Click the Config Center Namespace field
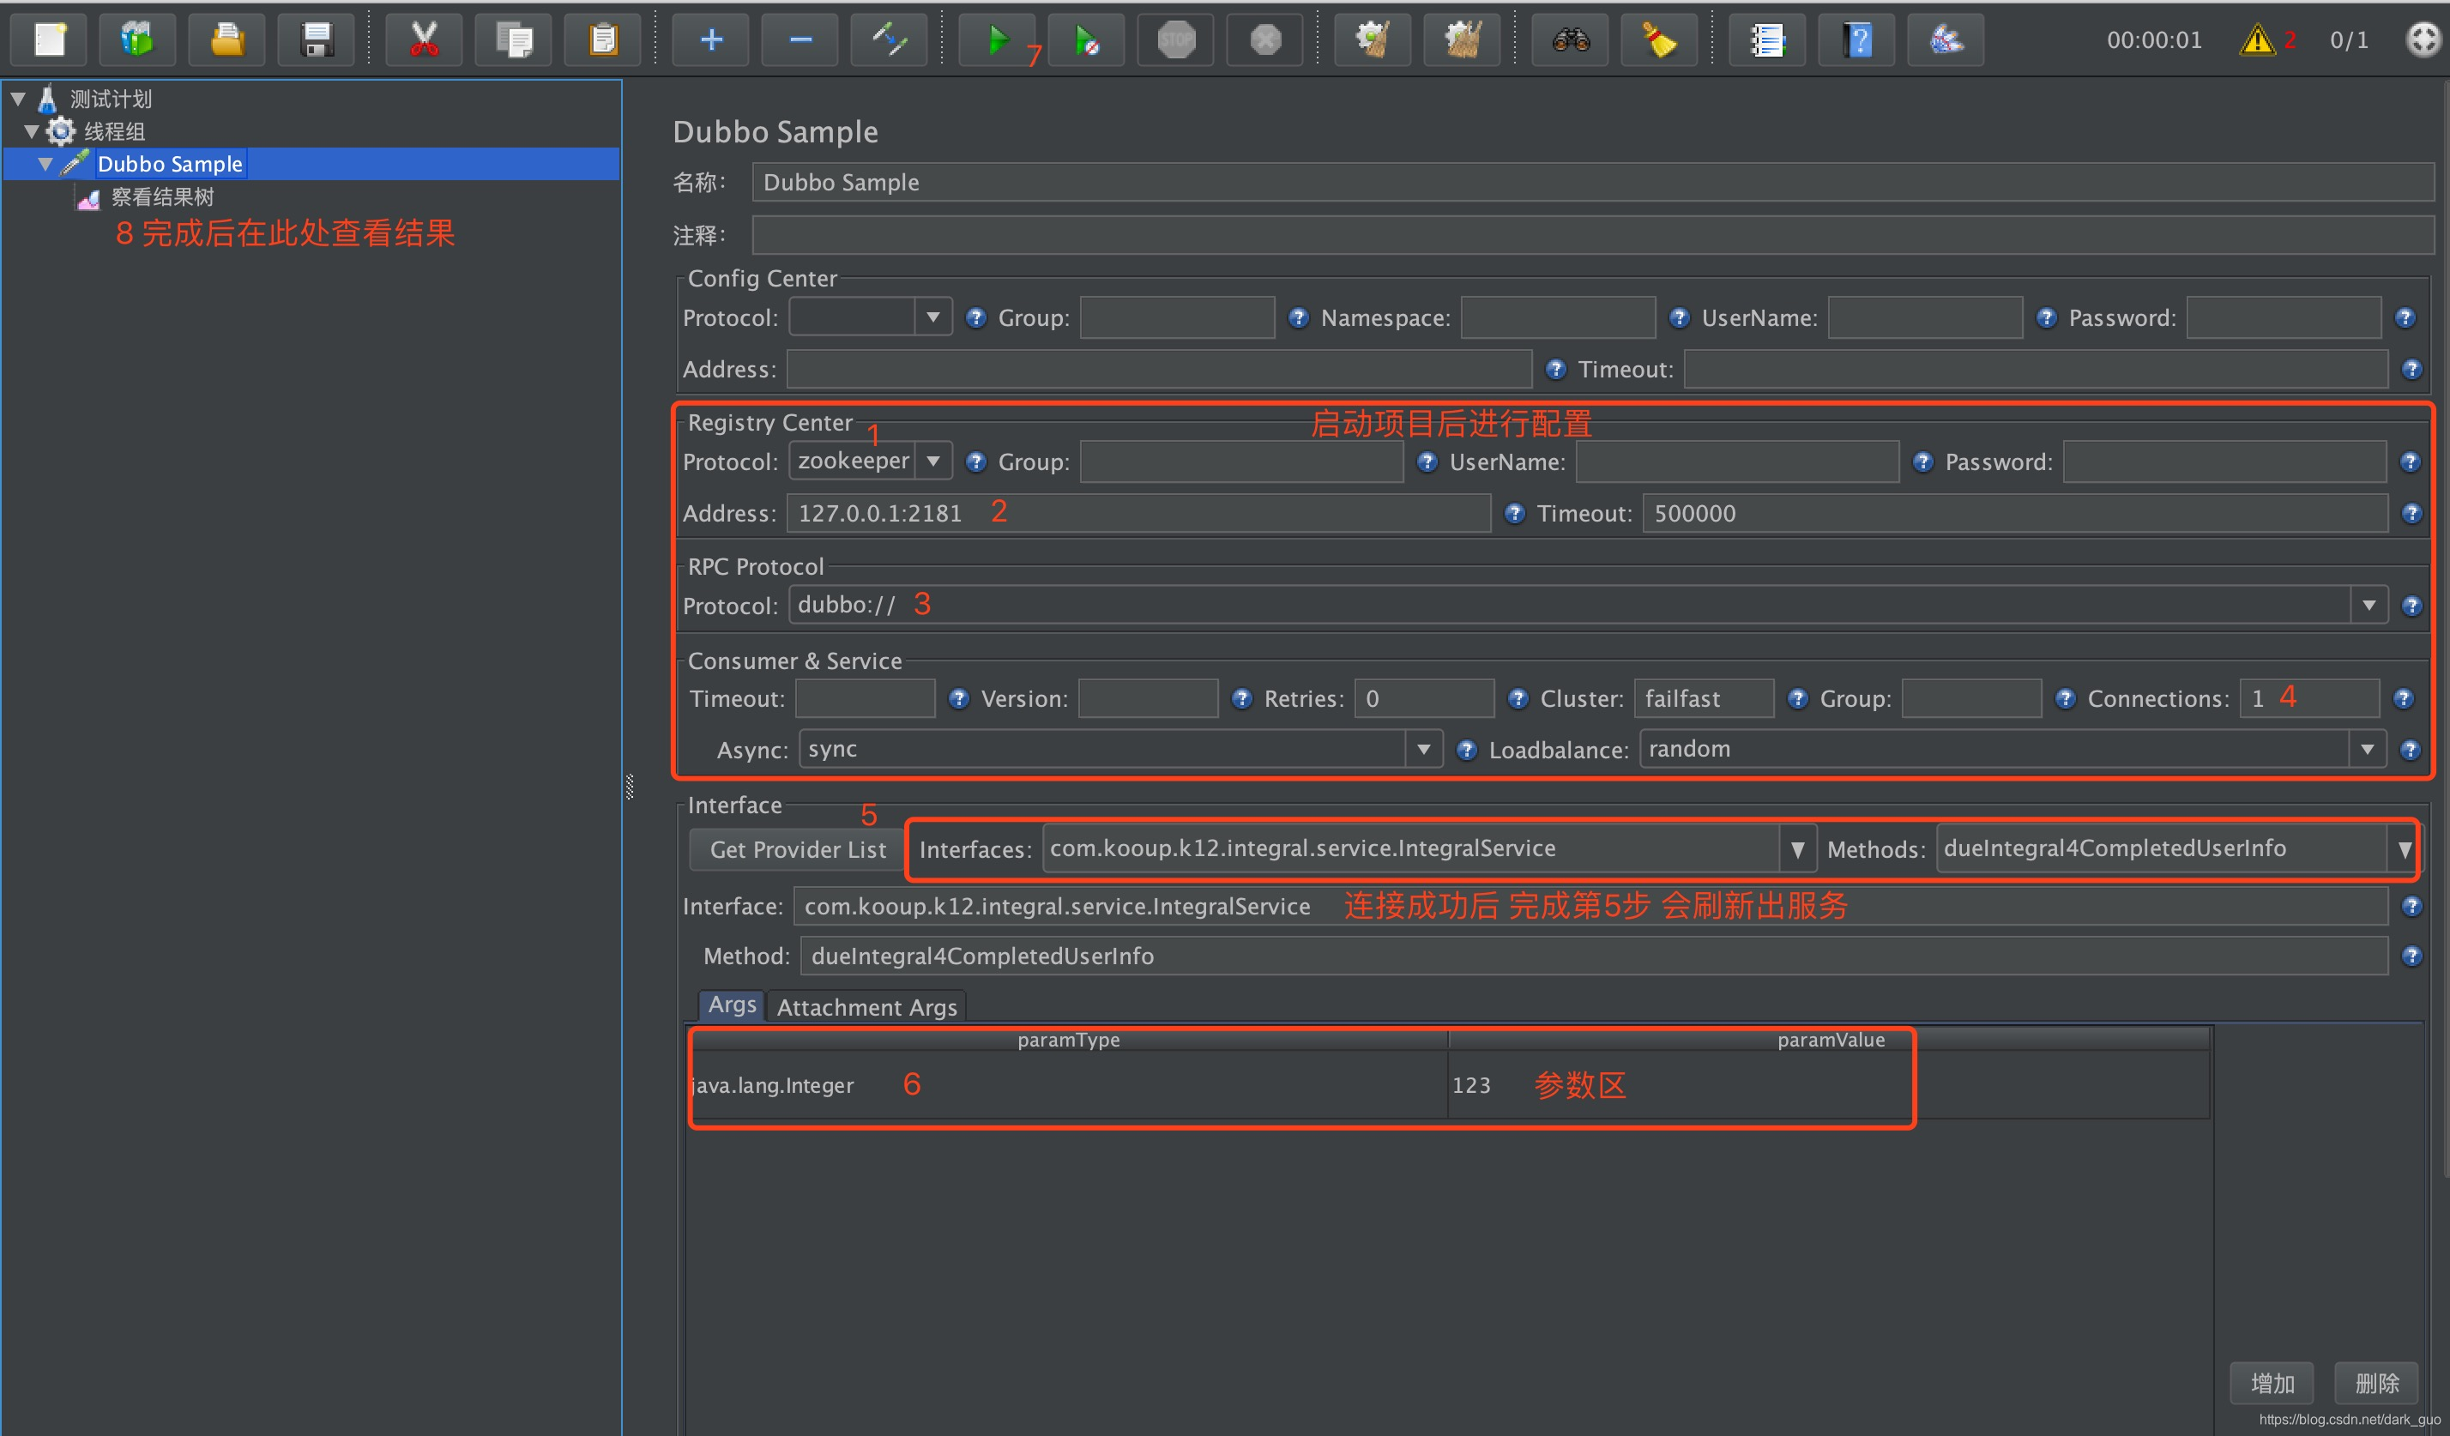The image size is (2450, 1436). tap(1558, 317)
